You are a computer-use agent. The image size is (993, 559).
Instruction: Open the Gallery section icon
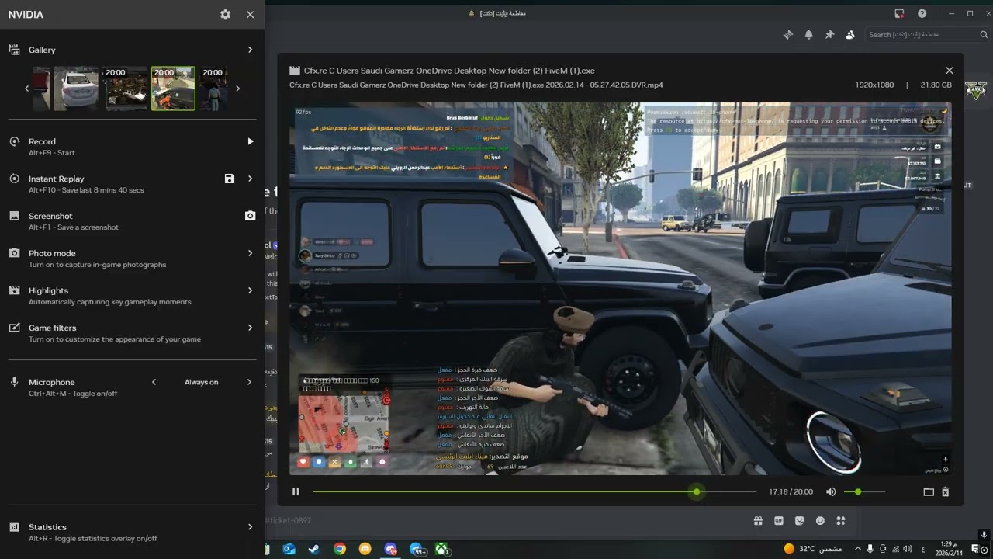tap(14, 50)
